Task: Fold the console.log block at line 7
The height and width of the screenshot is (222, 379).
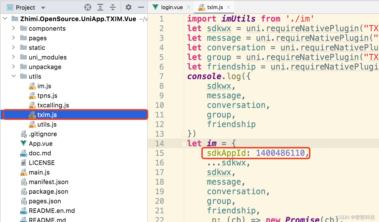Action: click(x=184, y=77)
